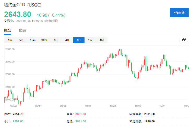Click the 最高 value 2661.00
Image resolution: width=192 pixels, height=126 pixels.
[x=81, y=114]
